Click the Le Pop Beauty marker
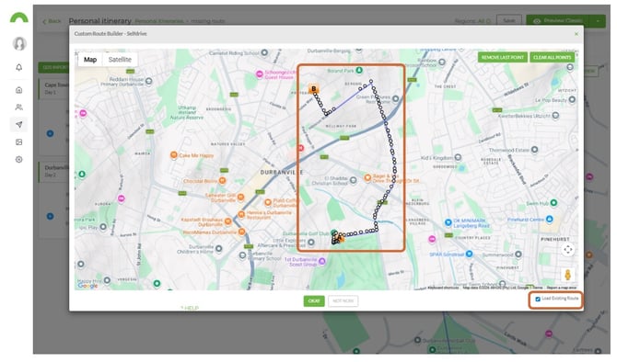This screenshot has height=362, width=617. coord(572,100)
